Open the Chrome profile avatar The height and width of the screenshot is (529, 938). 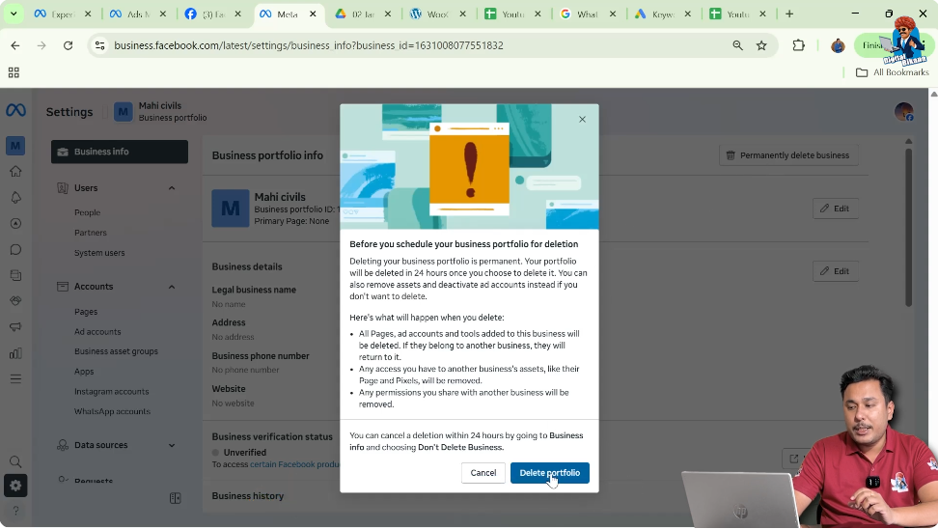pyautogui.click(x=838, y=45)
